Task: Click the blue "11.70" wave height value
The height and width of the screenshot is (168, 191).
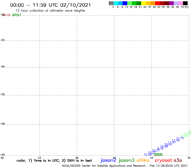Action: 180,138
